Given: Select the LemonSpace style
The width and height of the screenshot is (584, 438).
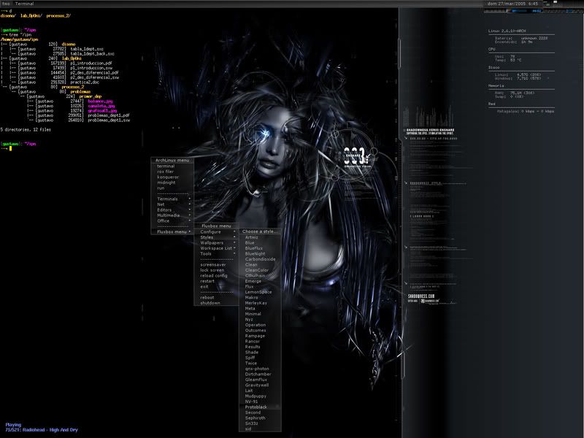Looking at the screenshot, I should tap(258, 292).
